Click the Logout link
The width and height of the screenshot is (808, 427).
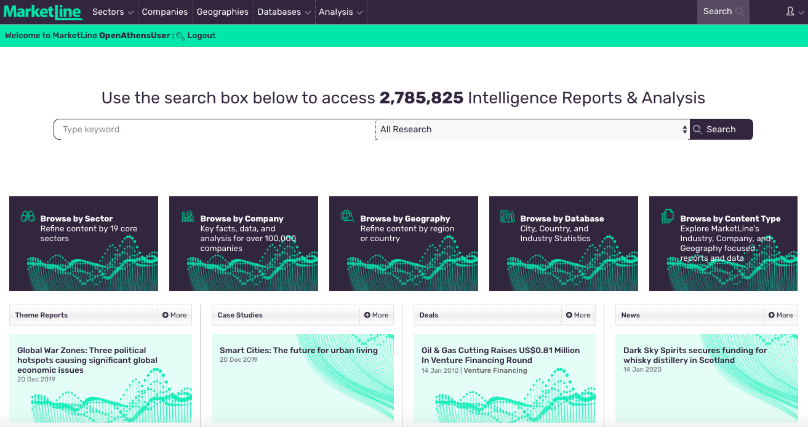tap(201, 36)
